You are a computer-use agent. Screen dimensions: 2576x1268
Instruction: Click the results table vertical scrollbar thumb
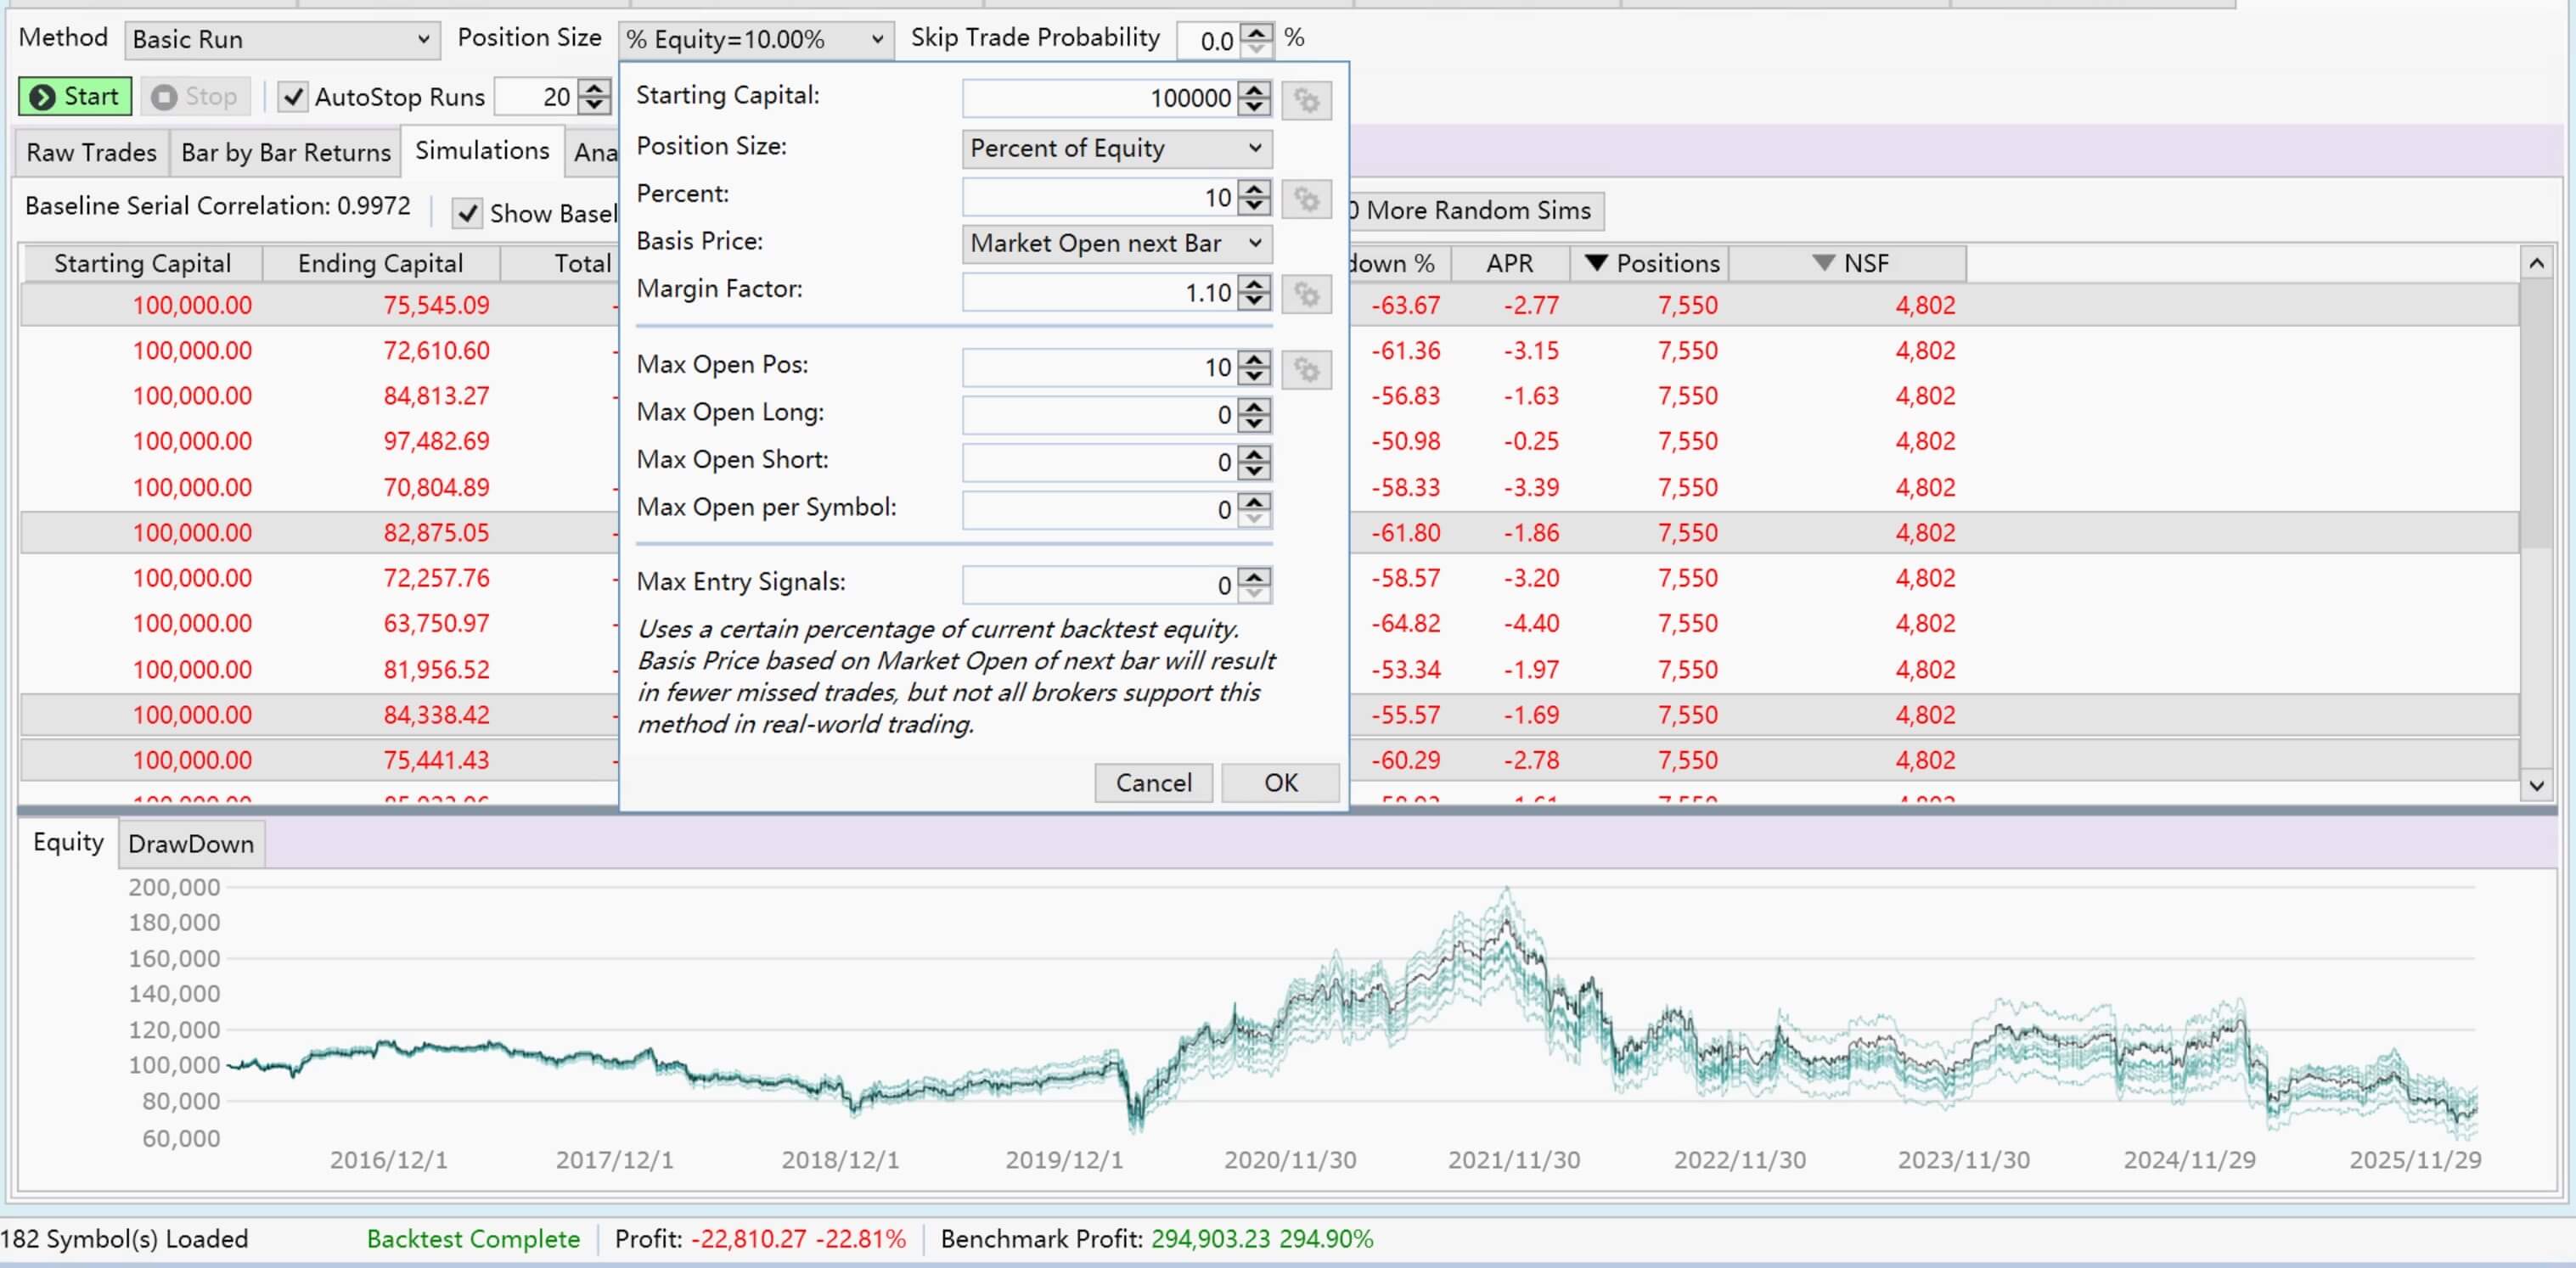click(x=2535, y=415)
